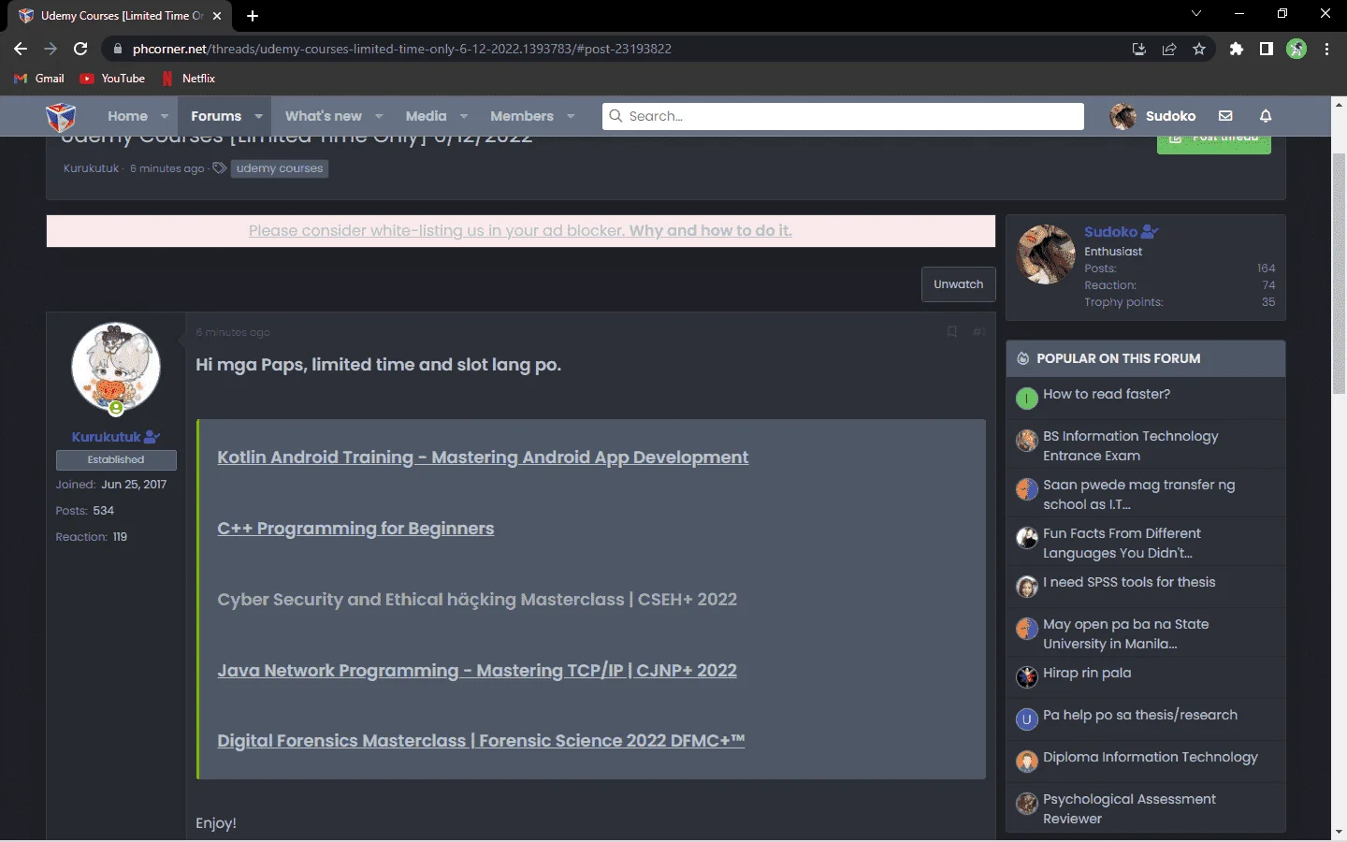This screenshot has height=842, width=1347.
Task: Expand the Members menu arrow
Action: pos(571,116)
